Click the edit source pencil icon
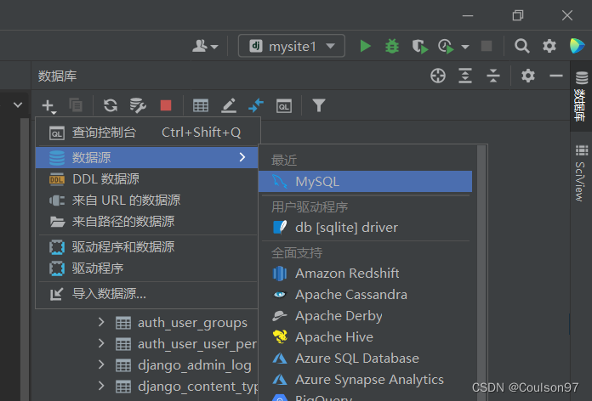This screenshot has height=401, width=592. [x=229, y=105]
